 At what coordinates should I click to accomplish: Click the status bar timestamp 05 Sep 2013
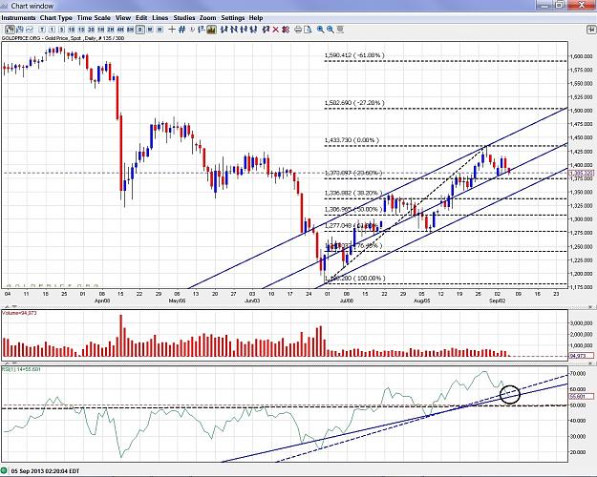(x=45, y=471)
